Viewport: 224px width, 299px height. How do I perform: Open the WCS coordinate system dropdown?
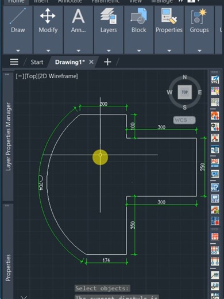pyautogui.click(x=184, y=120)
